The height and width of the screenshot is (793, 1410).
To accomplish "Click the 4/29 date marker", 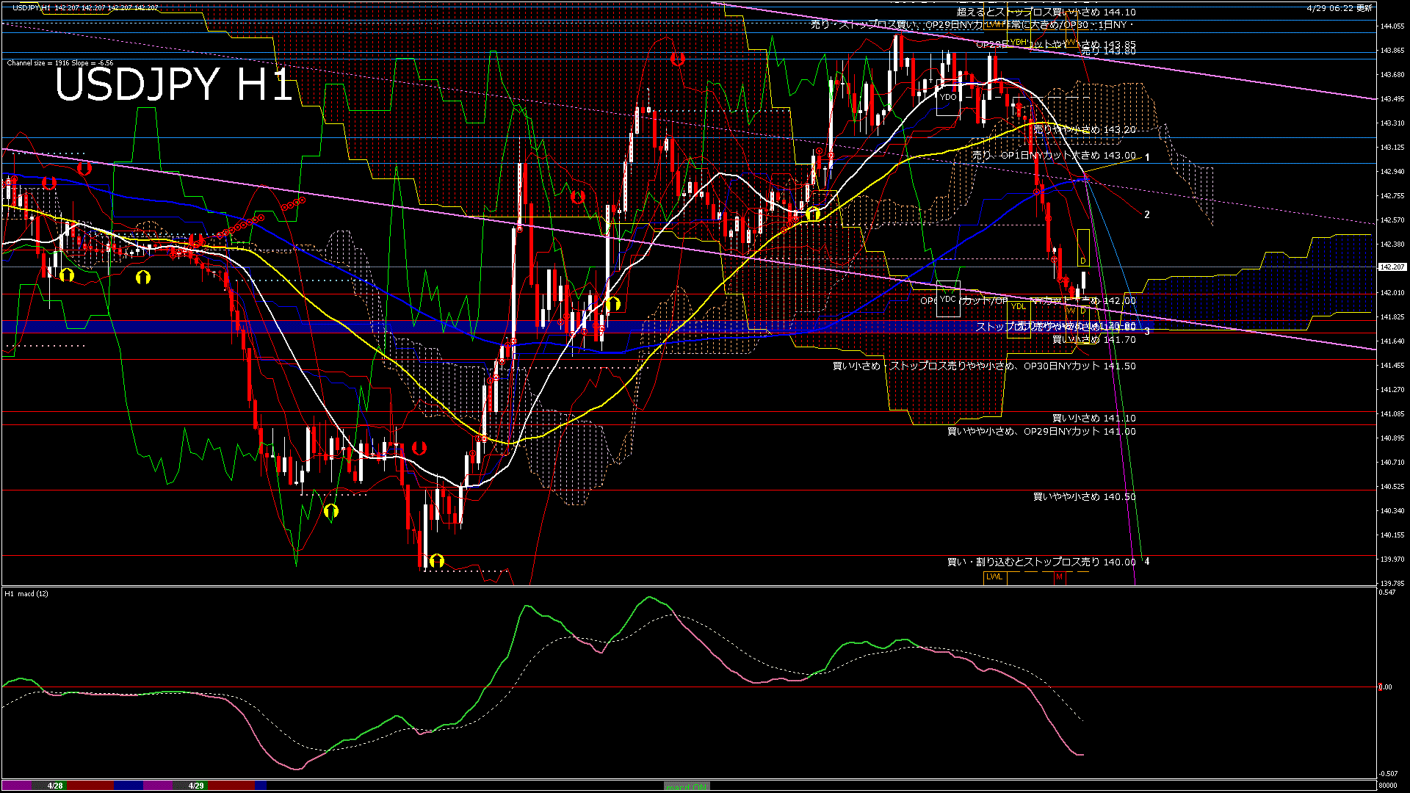I will [196, 786].
